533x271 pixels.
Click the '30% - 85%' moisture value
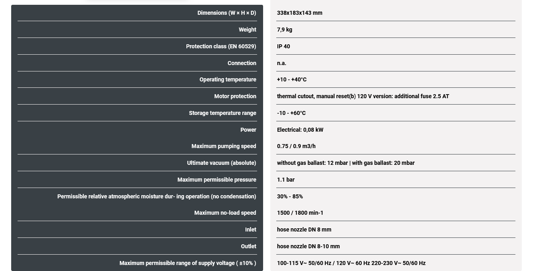289,196
